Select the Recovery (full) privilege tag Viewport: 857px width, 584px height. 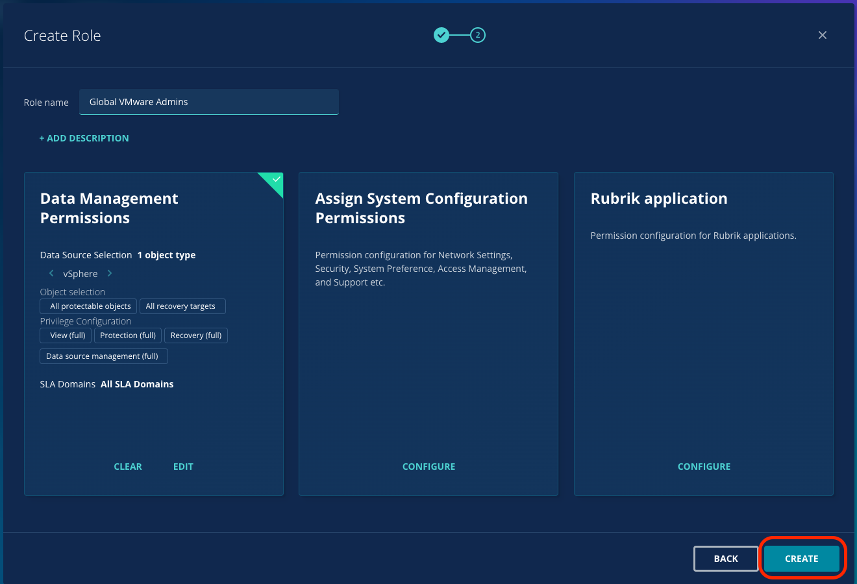tap(196, 335)
